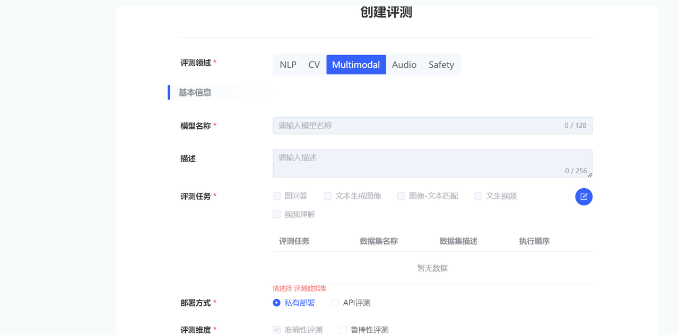Image resolution: width=679 pixels, height=335 pixels.
Task: Click the blue edit dataset icon button
Action: (x=584, y=197)
